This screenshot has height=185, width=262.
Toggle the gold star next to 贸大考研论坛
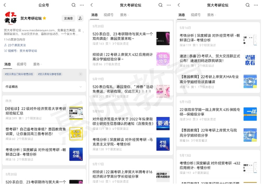44,18
